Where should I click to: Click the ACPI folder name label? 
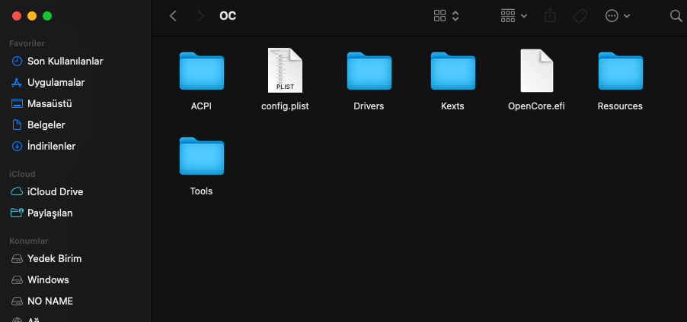pyautogui.click(x=202, y=106)
